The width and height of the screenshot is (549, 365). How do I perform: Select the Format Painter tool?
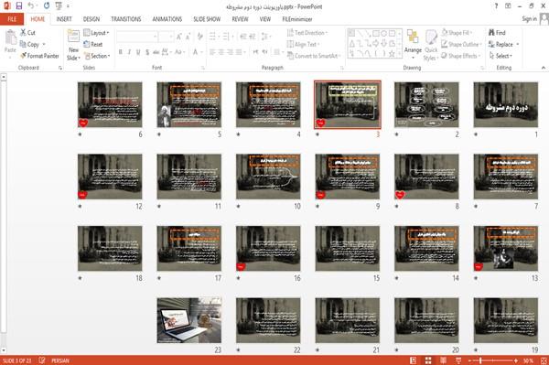click(x=39, y=56)
